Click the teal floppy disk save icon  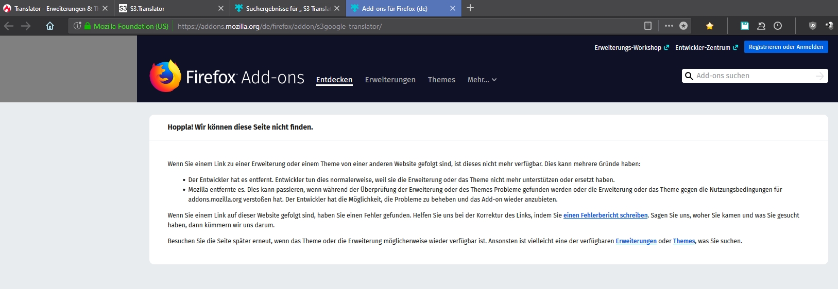click(744, 26)
